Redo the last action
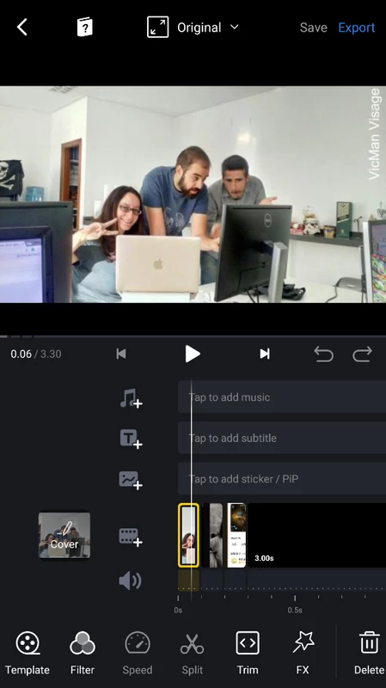386x688 pixels. coord(362,353)
